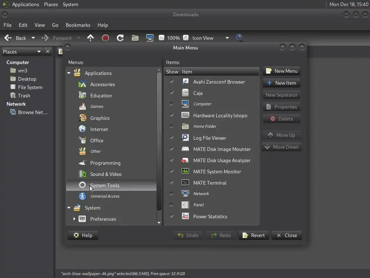The height and width of the screenshot is (278, 370).
Task: Enable the Network item show checkbox
Action: tap(172, 194)
